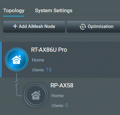Image resolution: width=120 pixels, height=115 pixels.
Task: Open the 15 clients count for RT-AX86U Pro
Action: click(49, 70)
